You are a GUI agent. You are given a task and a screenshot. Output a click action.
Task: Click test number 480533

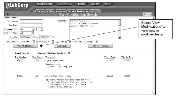20,60
